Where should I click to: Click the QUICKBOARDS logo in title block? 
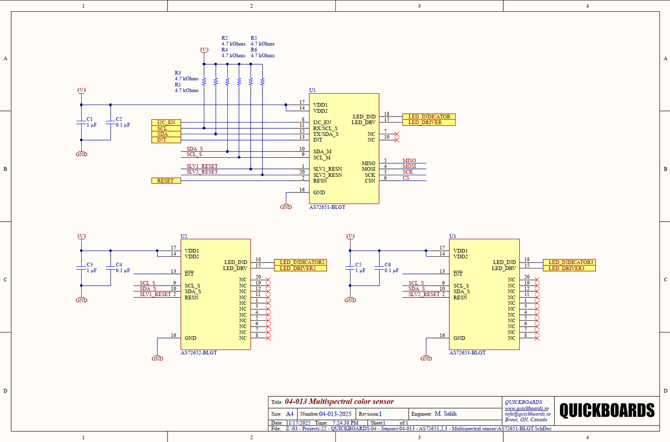point(607,411)
